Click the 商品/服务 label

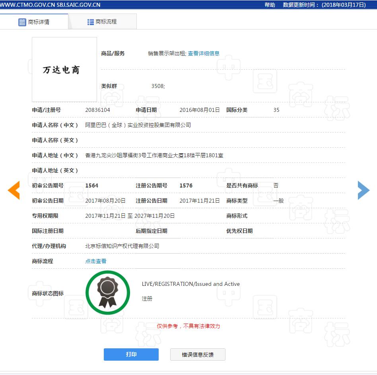(x=113, y=53)
